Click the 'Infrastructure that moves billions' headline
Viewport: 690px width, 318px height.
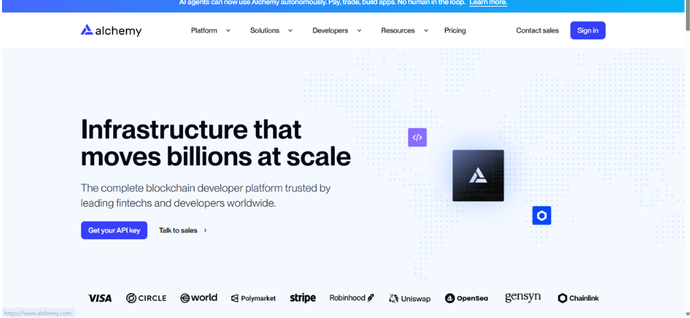point(216,143)
